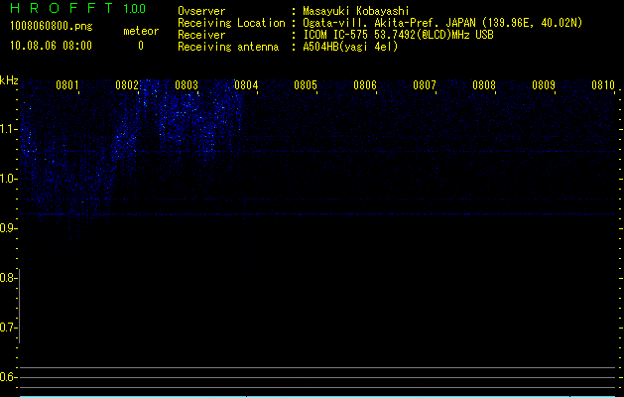The width and height of the screenshot is (624, 397).
Task: Click the meteor count value 0
Action: 141,46
